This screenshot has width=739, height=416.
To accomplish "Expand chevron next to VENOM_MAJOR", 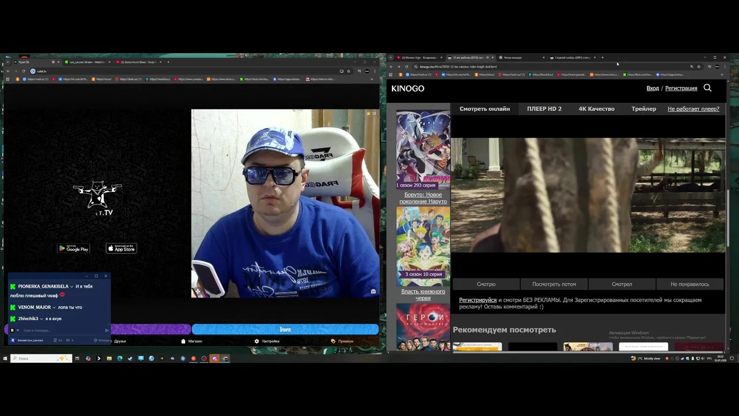I will 55,307.
